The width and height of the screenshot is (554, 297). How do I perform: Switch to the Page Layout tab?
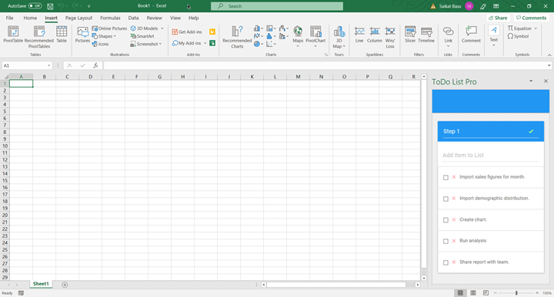[78, 18]
